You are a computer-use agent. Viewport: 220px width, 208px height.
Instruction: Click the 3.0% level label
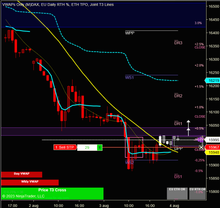click(x=198, y=23)
